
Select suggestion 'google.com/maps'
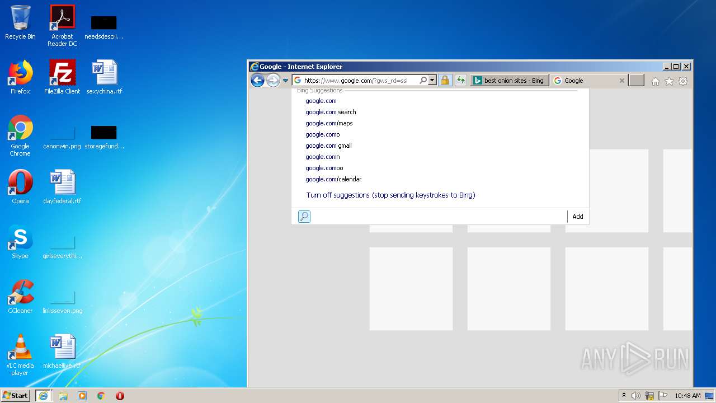tap(329, 123)
